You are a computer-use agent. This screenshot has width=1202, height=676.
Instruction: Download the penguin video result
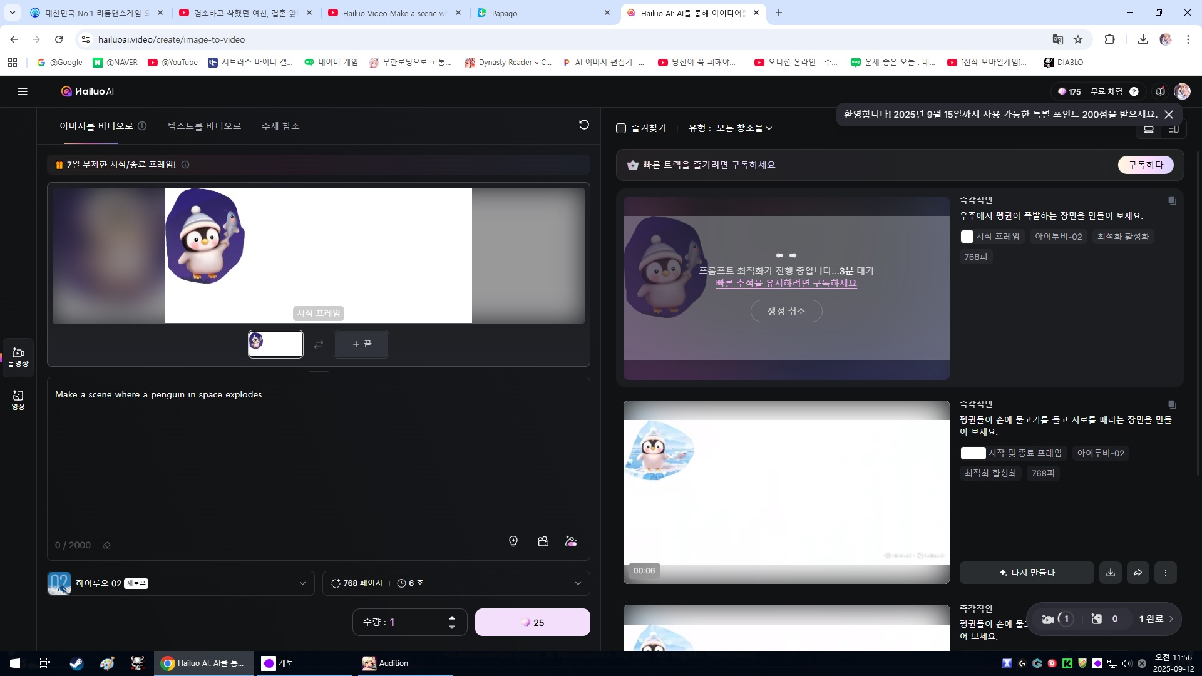(x=1110, y=573)
